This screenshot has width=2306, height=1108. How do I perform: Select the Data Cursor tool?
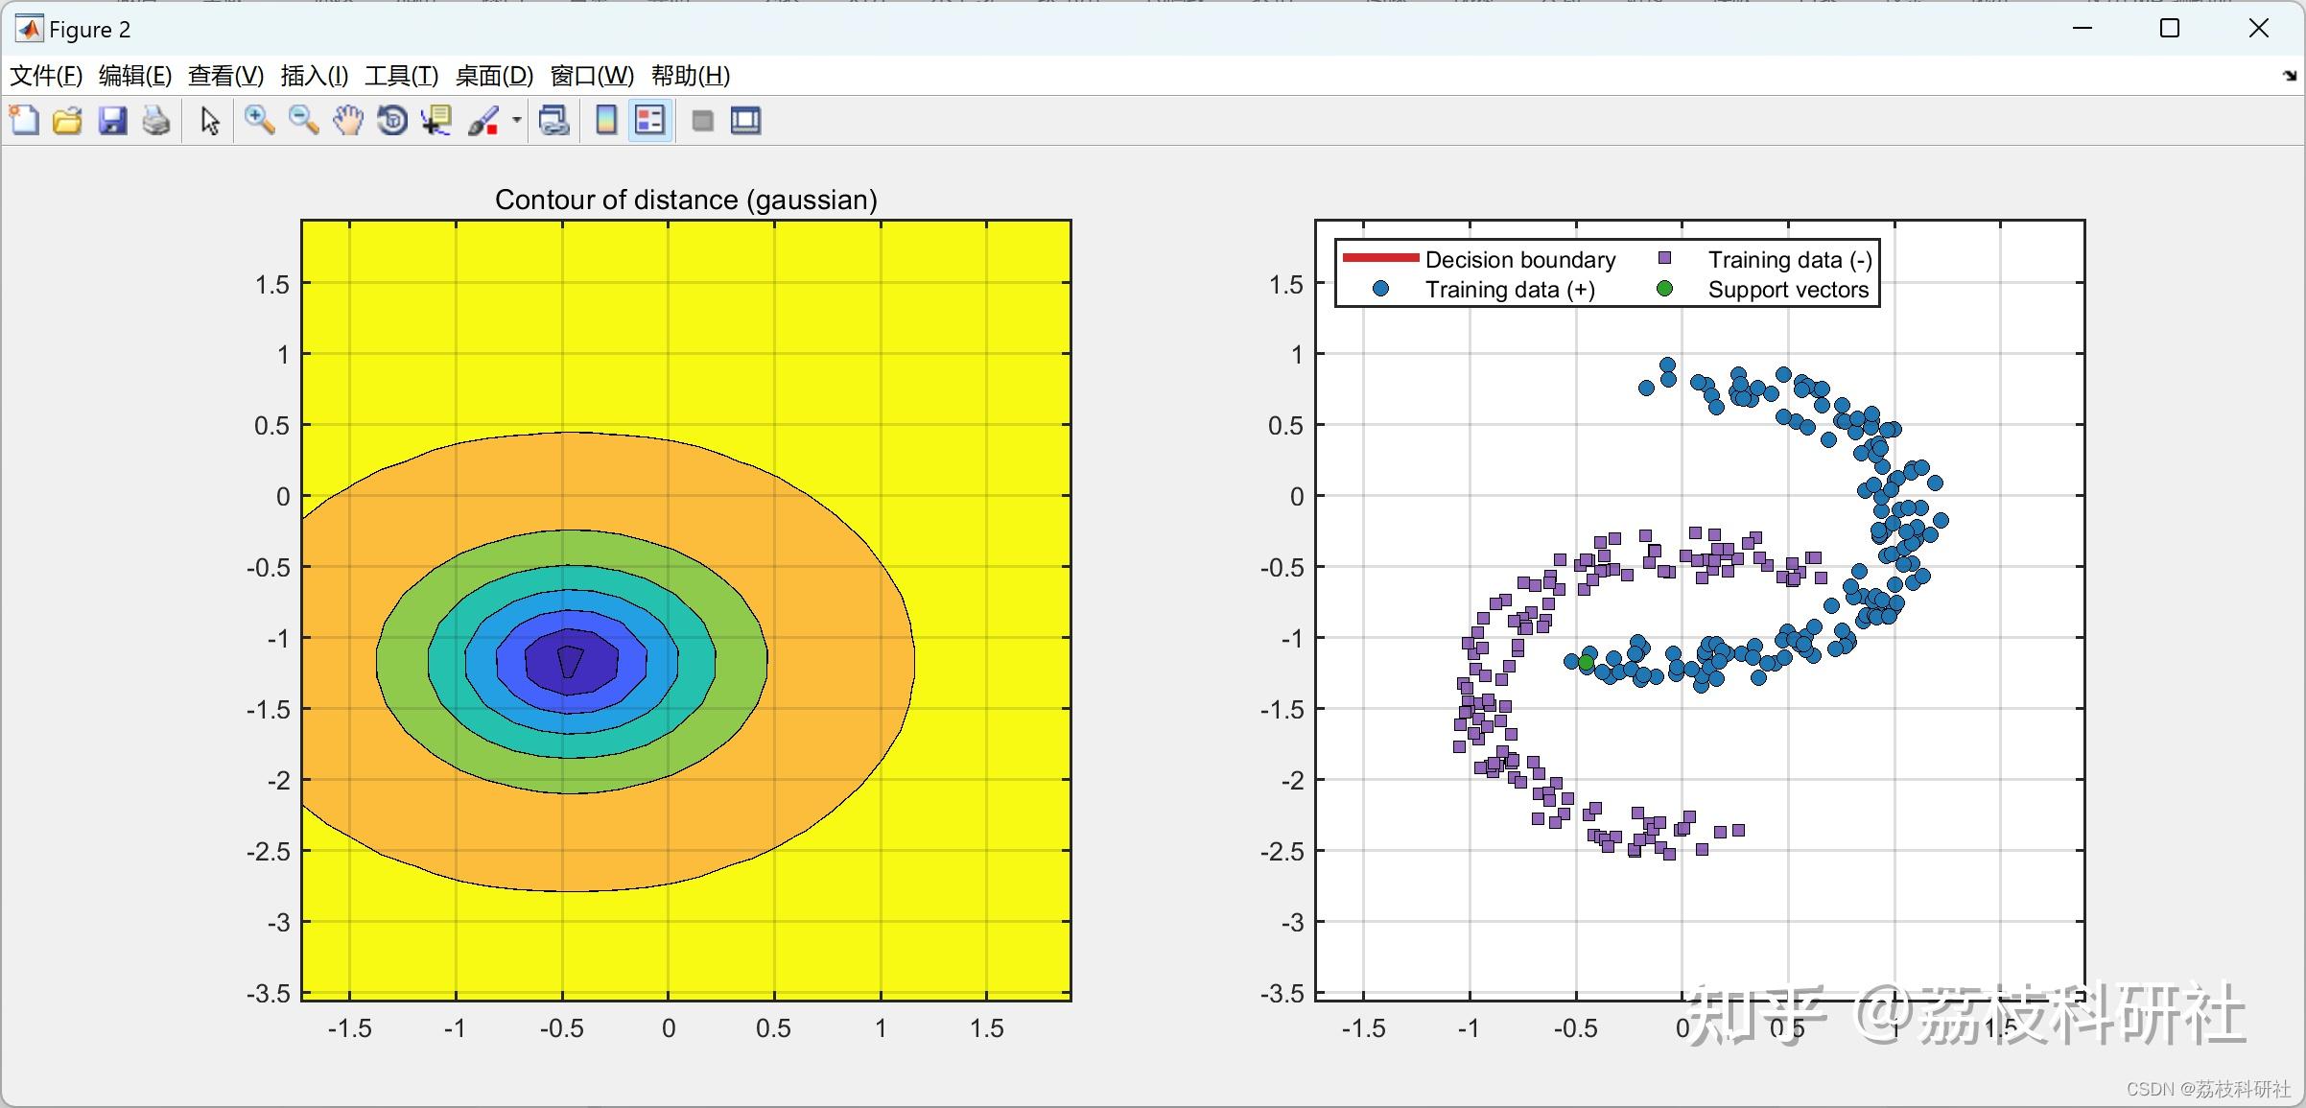point(436,121)
